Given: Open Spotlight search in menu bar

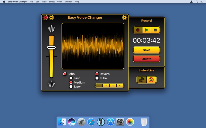Looking at the screenshot, I should click(197, 2).
